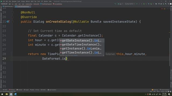Open the Tools menu
The width and height of the screenshot is (172, 96).
39,1
